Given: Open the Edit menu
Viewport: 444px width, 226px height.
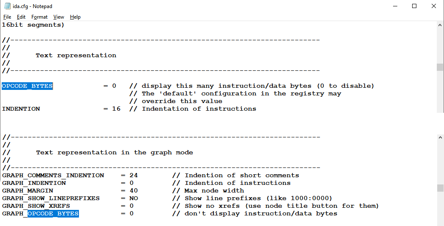Looking at the screenshot, I should pos(21,17).
